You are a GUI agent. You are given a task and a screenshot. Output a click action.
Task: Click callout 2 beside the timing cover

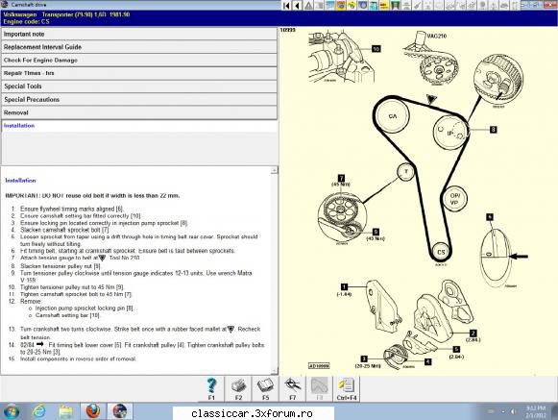[473, 334]
